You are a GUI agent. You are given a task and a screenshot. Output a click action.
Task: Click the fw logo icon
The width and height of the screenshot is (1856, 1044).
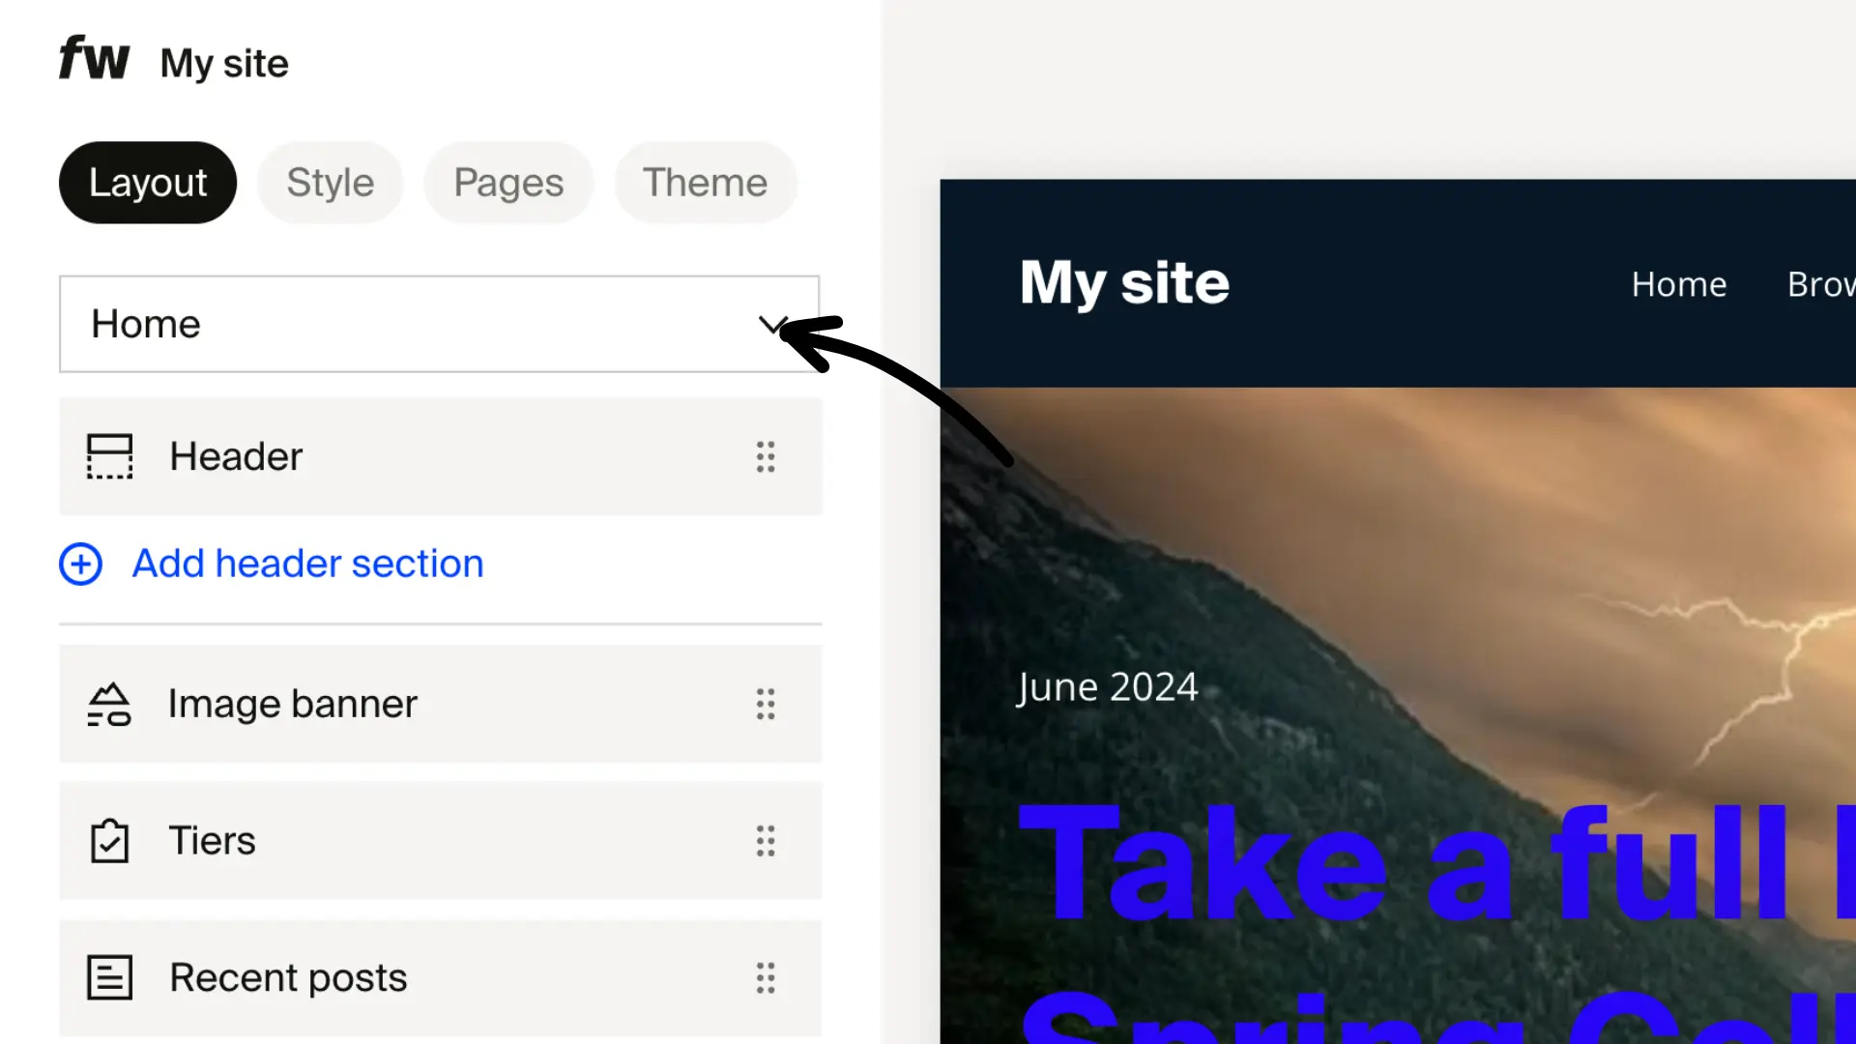tap(94, 58)
